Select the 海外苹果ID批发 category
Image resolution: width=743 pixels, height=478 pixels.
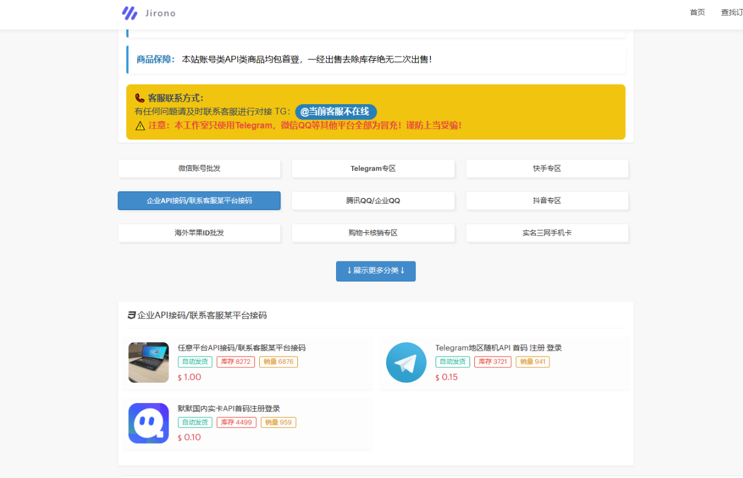(x=199, y=233)
